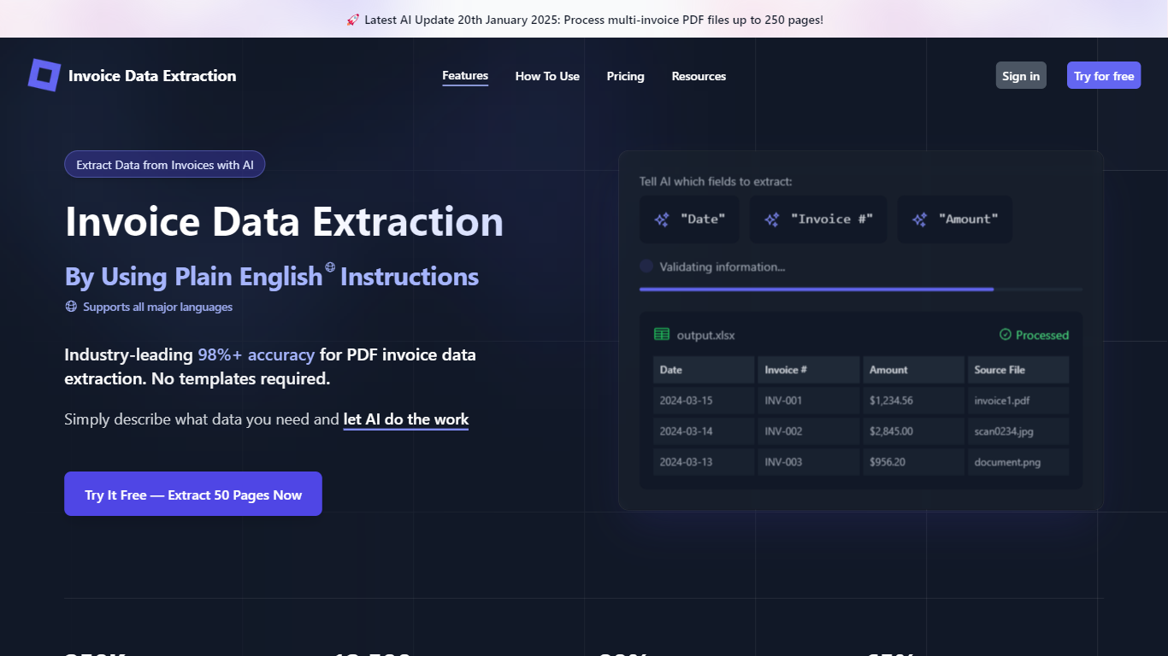Click the INV-003 cell
This screenshot has width=1168, height=656.
(x=808, y=462)
